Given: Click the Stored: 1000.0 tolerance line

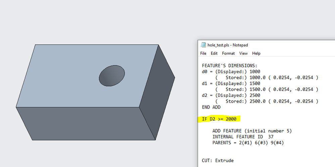Looking at the screenshot, I should [267, 77].
